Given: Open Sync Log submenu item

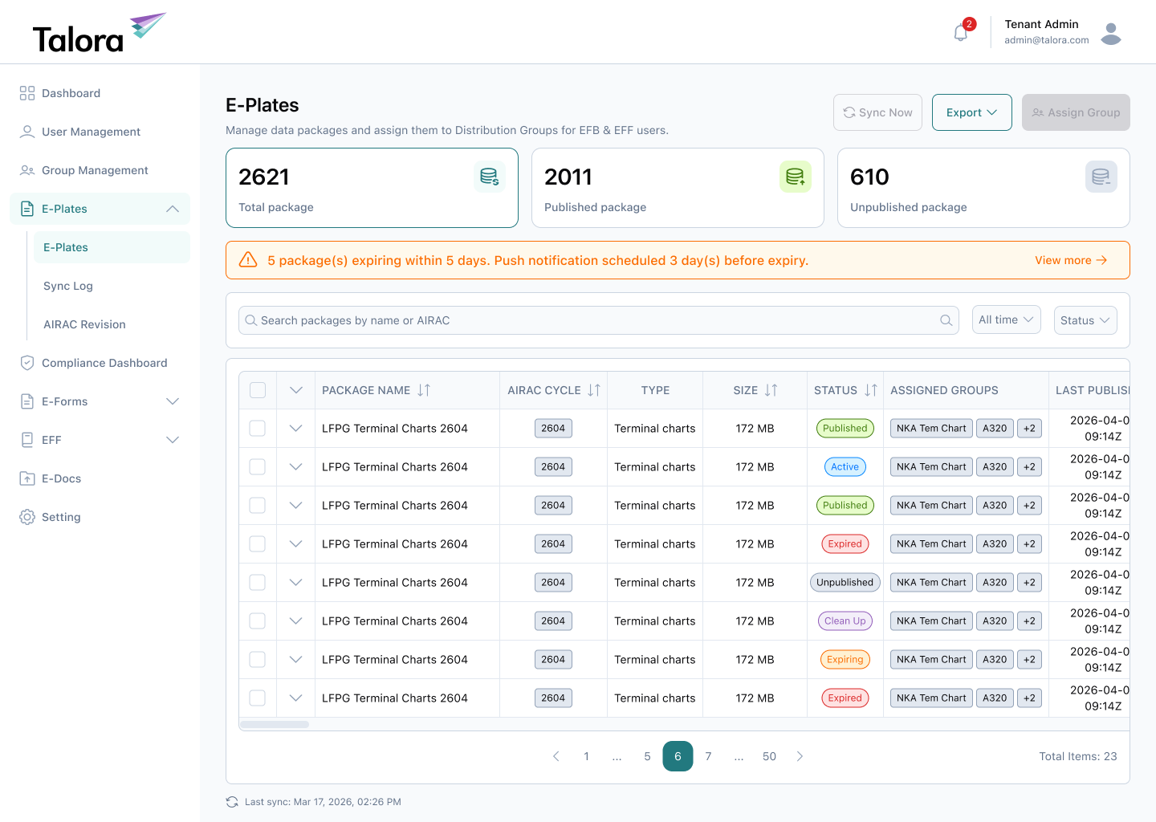Looking at the screenshot, I should click(x=112, y=286).
